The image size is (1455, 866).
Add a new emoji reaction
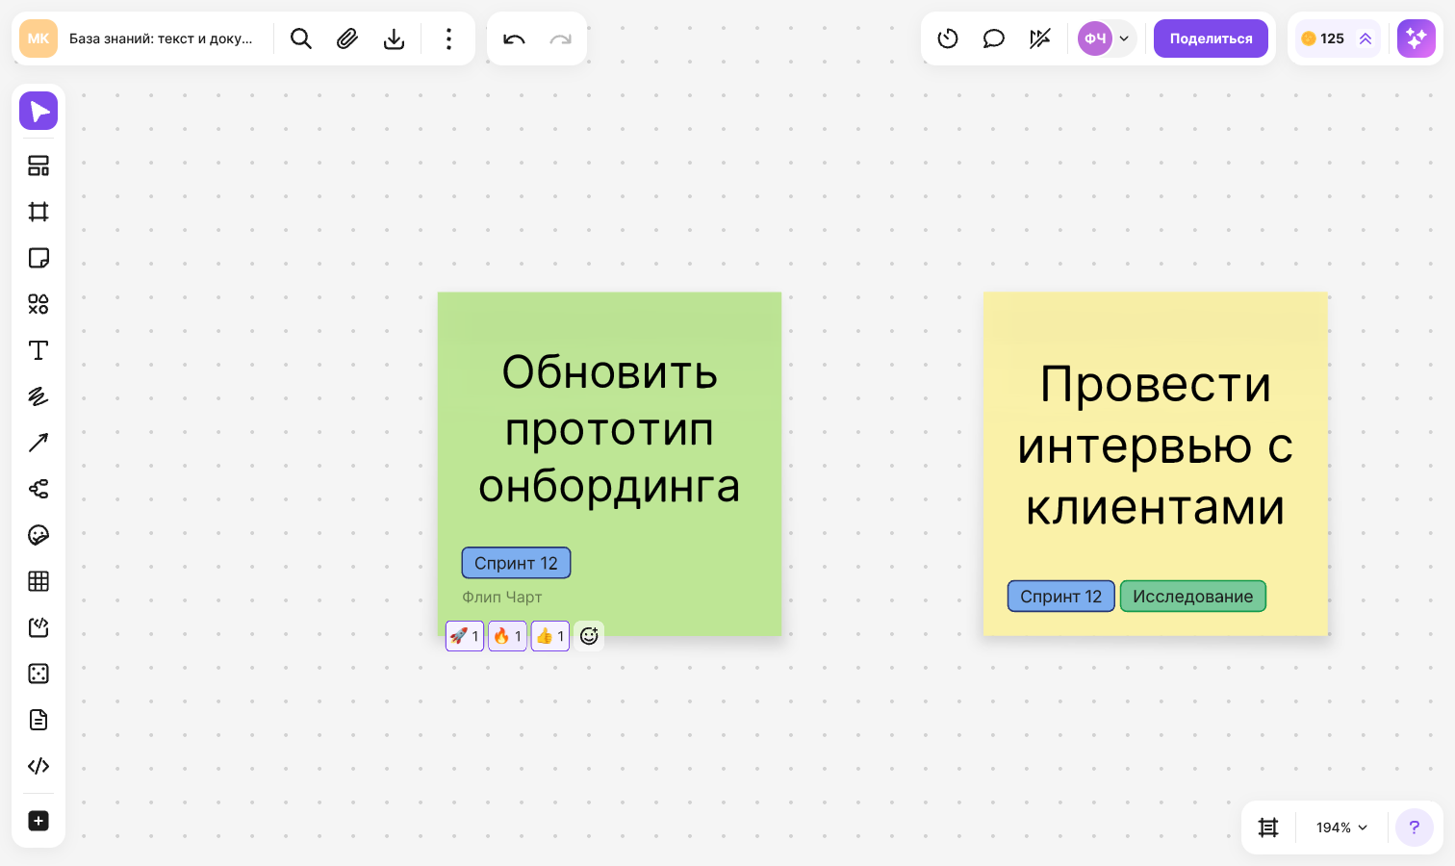[x=589, y=636]
